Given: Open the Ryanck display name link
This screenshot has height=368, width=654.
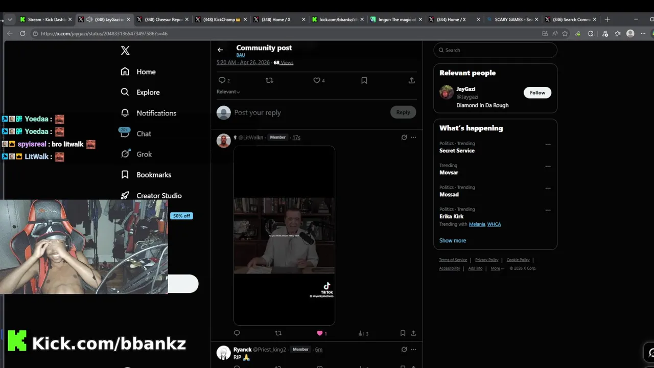Looking at the screenshot, I should tap(243, 349).
